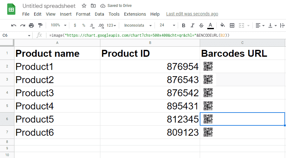The image size is (286, 158).
Task: Open the fill color picker
Action: [x=223, y=25]
